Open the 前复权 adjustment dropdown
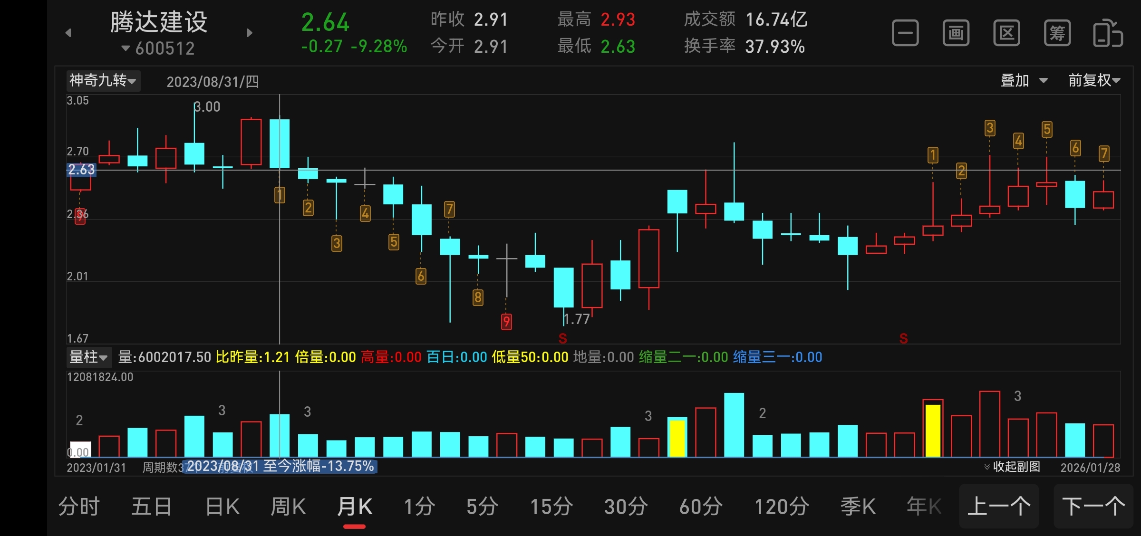 [x=1094, y=80]
